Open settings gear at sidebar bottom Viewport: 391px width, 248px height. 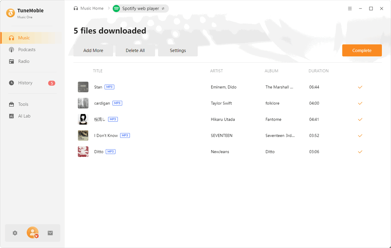(x=15, y=233)
